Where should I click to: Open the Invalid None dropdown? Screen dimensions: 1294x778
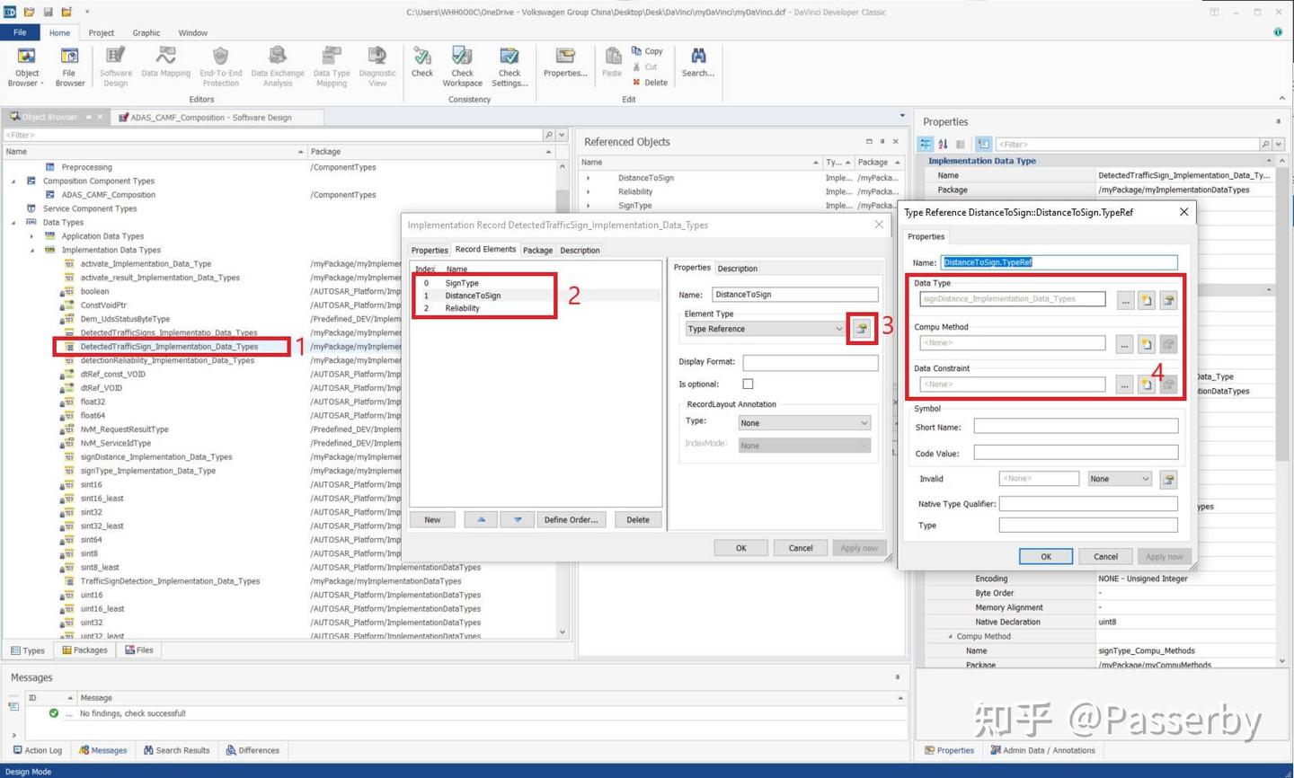point(1119,479)
